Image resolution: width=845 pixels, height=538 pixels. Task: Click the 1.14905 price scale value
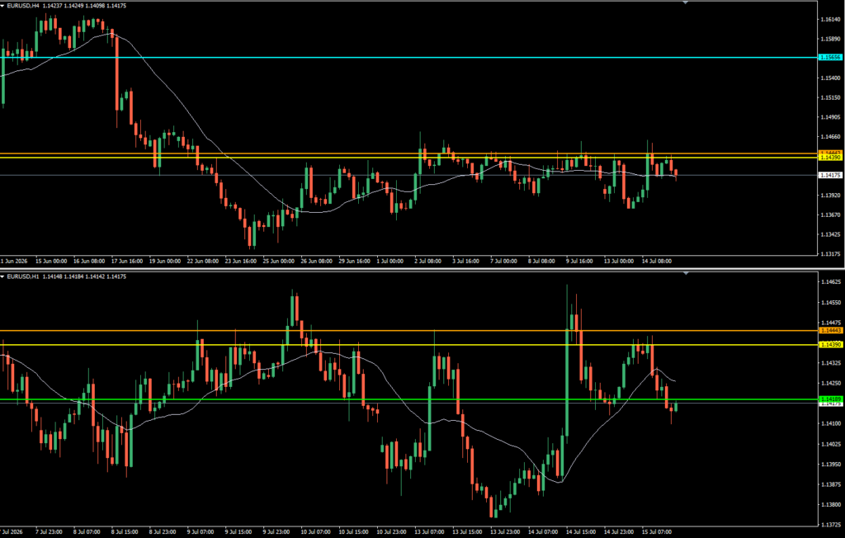tap(830, 117)
